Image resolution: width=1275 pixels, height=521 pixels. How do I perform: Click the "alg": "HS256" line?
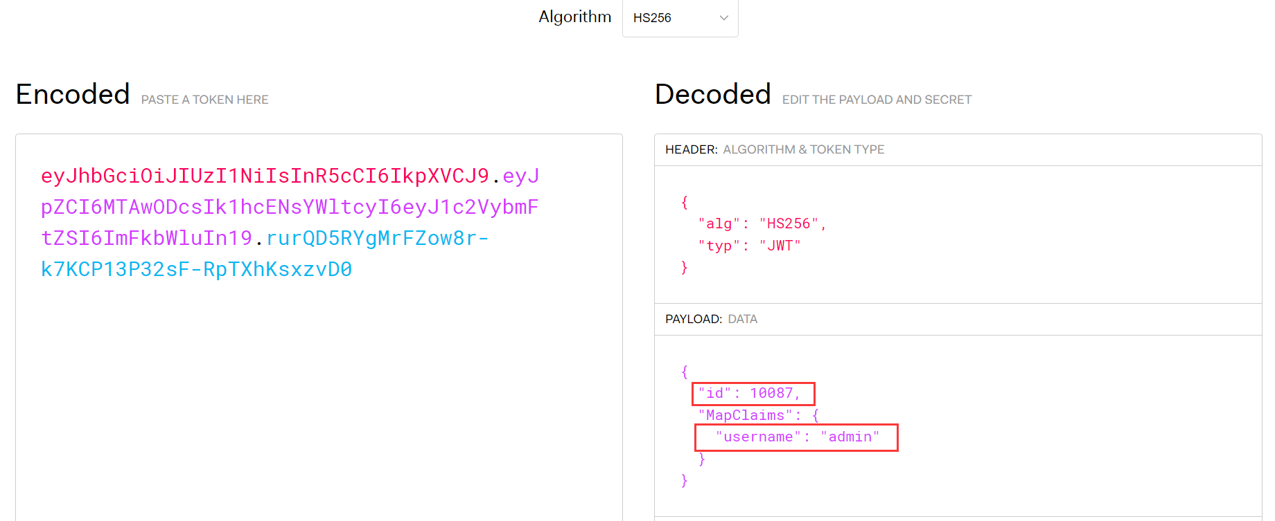[762, 223]
